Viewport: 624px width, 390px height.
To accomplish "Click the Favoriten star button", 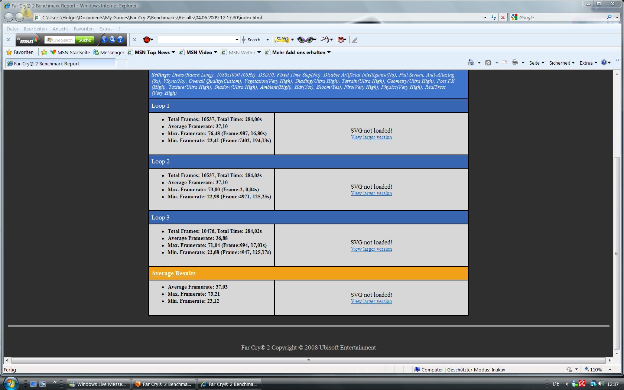I will (20, 52).
